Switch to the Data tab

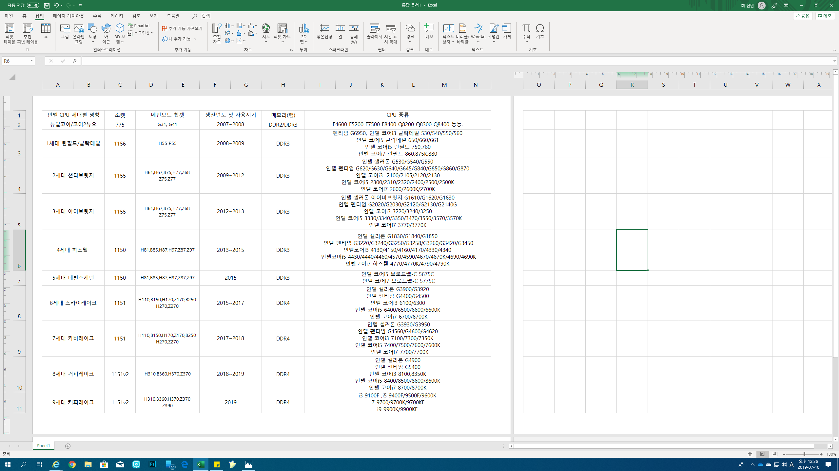coord(117,16)
